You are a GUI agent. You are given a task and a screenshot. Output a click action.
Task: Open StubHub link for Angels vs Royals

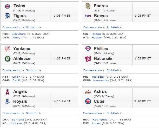32,113
